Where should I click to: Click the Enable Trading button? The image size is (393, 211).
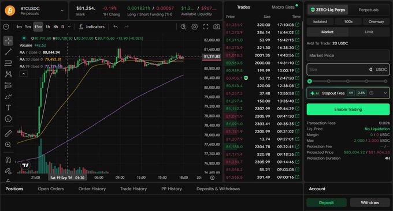point(348,110)
